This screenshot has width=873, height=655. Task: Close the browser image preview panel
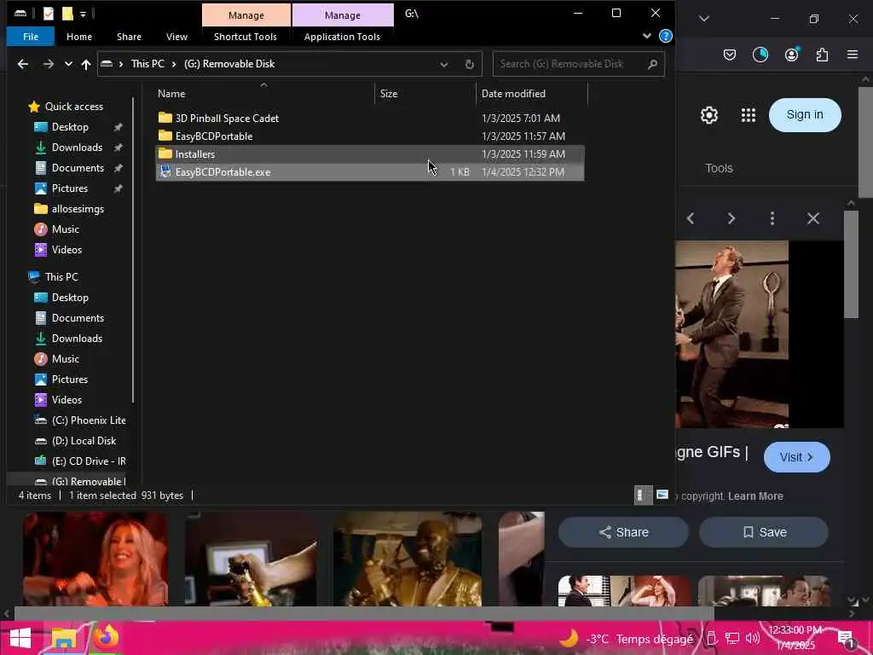(812, 218)
